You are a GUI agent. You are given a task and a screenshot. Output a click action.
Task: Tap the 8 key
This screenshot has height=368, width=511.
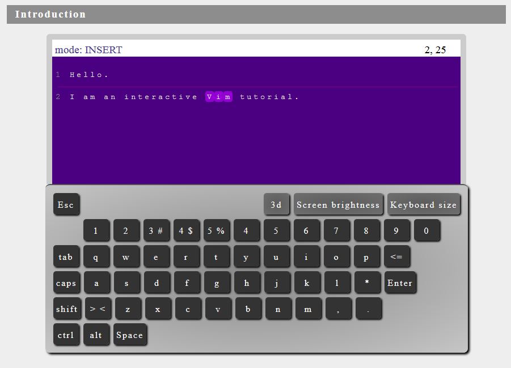click(366, 230)
